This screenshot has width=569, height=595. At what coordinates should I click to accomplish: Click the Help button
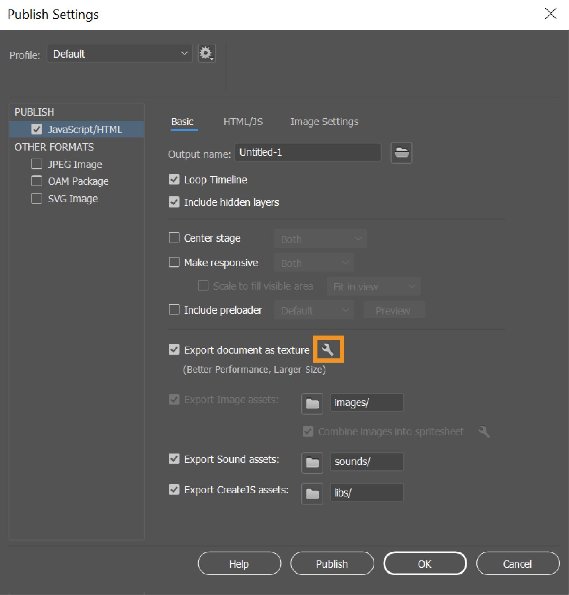[x=239, y=563]
